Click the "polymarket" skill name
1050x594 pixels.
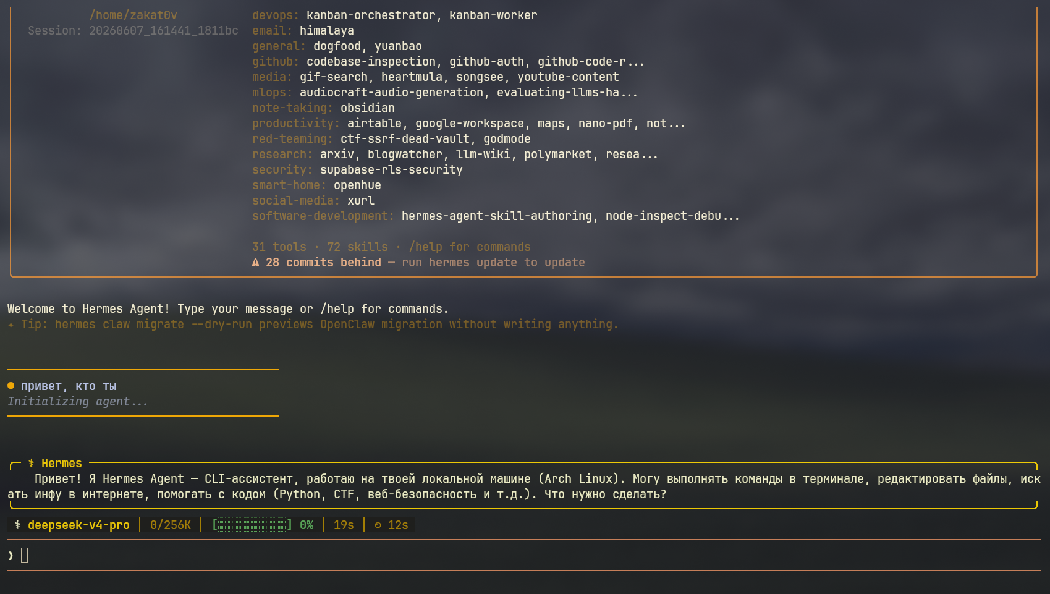558,155
